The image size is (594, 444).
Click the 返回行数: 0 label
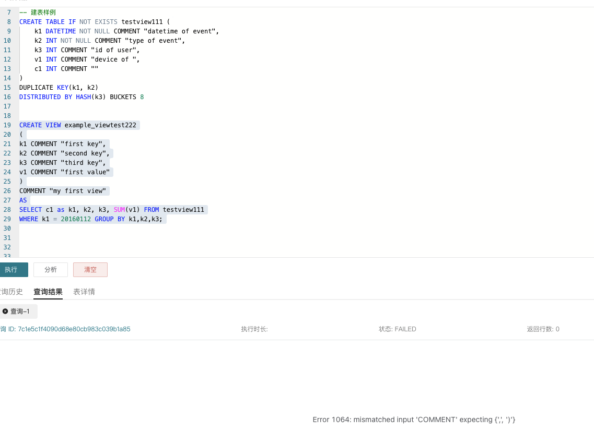tap(543, 329)
